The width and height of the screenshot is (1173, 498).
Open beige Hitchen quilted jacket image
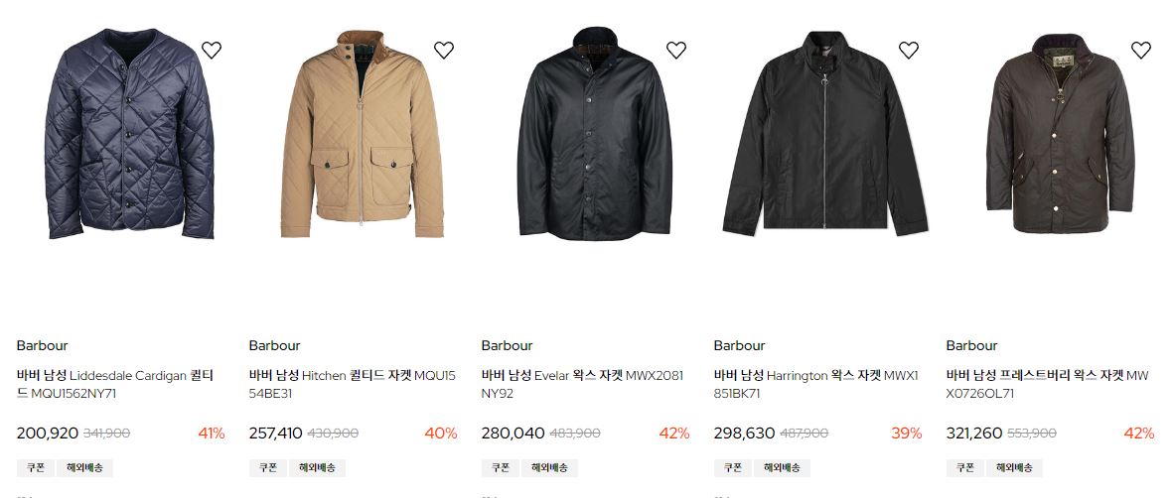[363, 135]
